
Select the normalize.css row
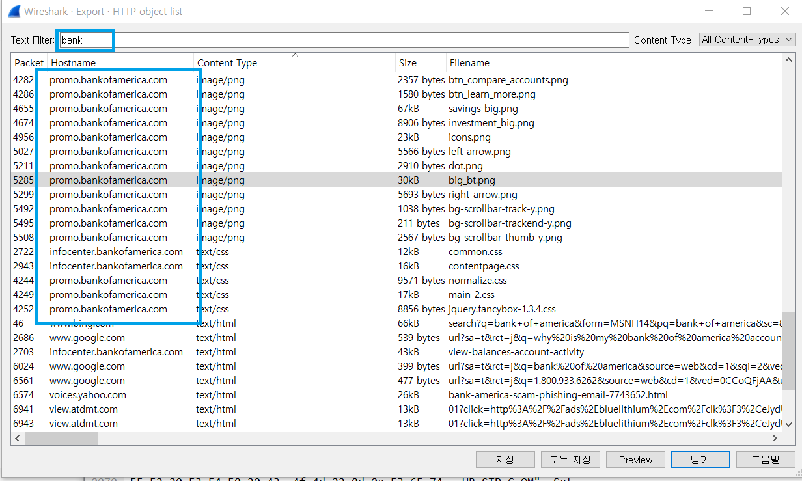click(397, 281)
